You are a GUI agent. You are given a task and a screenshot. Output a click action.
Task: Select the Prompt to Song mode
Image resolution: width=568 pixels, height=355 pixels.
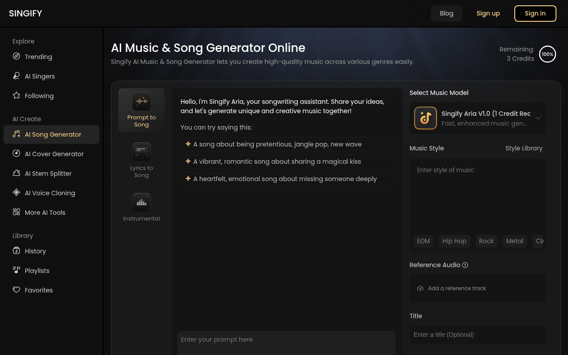(x=141, y=110)
